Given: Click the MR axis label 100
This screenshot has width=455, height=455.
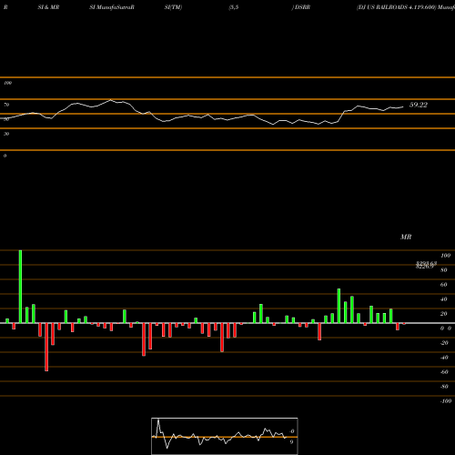Looking at the screenshot, I should pyautogui.click(x=445, y=256).
